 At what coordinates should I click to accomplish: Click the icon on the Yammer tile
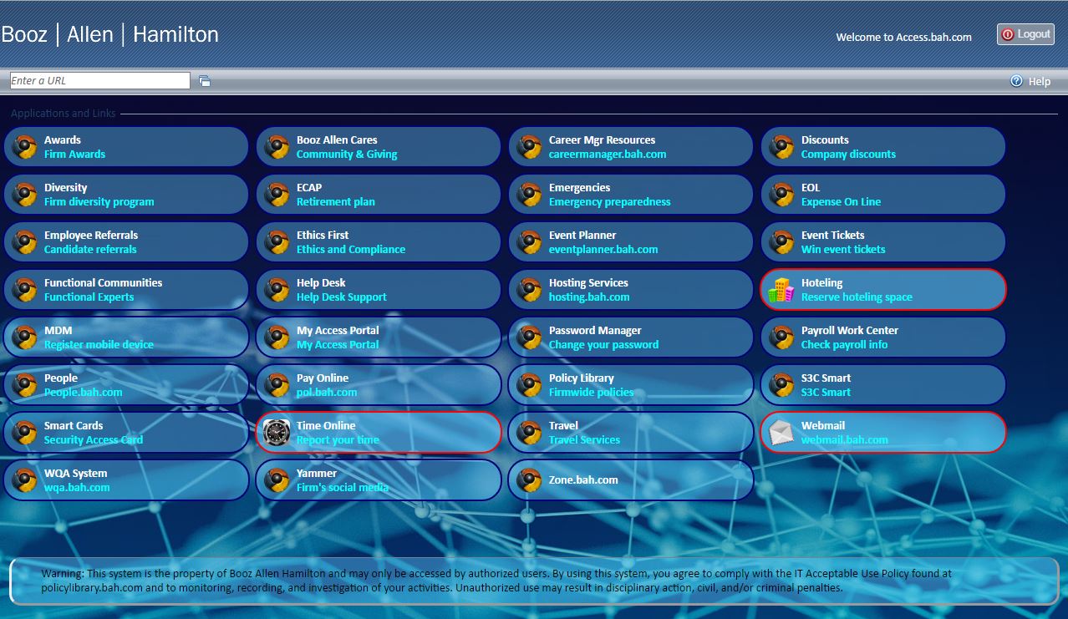click(276, 480)
